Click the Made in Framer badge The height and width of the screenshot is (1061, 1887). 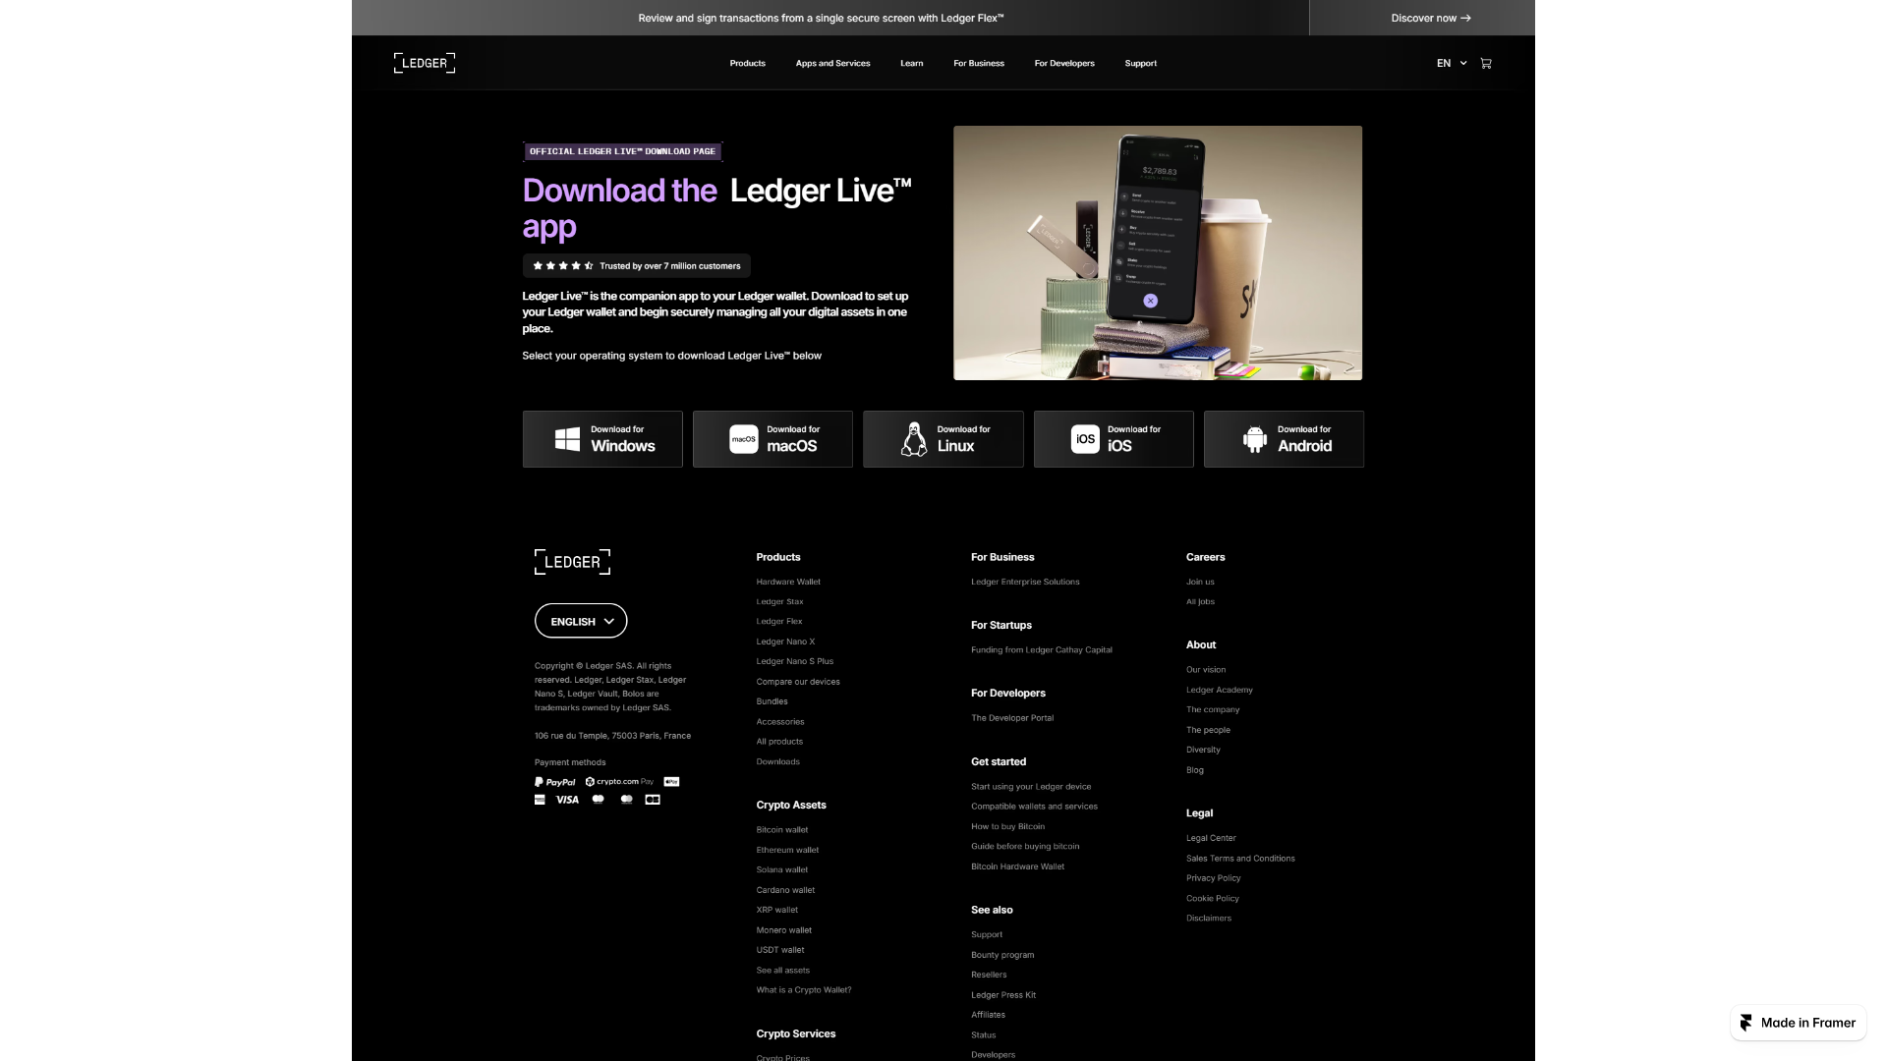pos(1799,1023)
